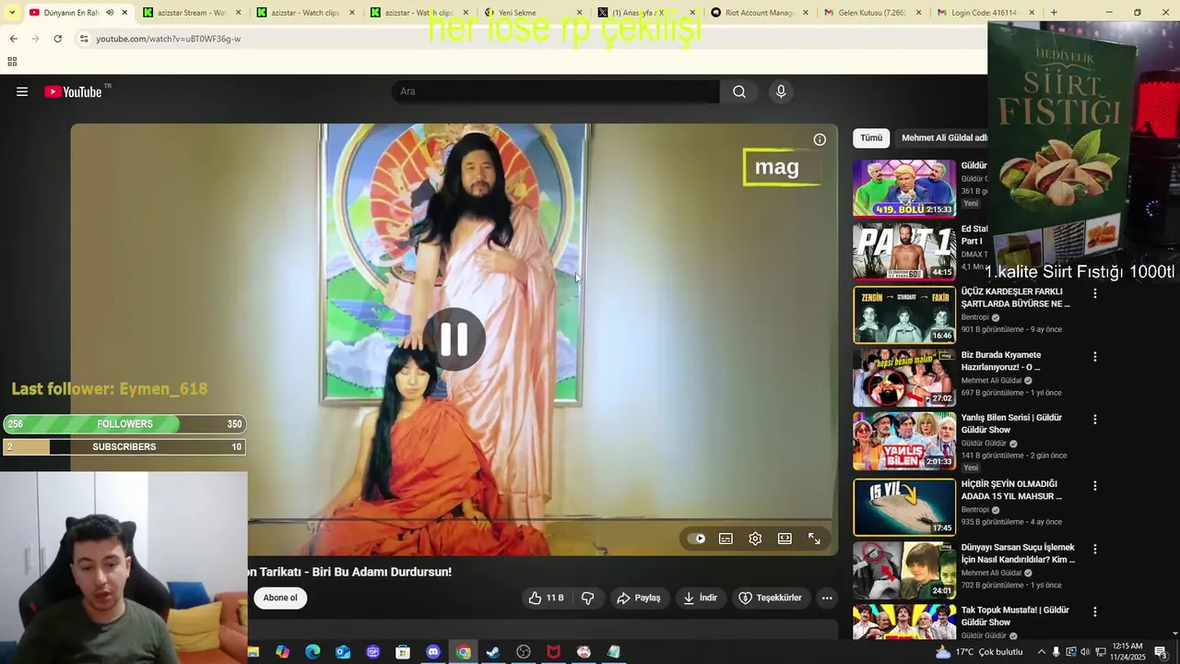Open options for Tak Topuk Mustafa video

tap(1095, 611)
